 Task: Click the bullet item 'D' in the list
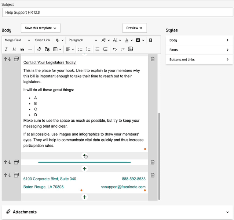36,115
